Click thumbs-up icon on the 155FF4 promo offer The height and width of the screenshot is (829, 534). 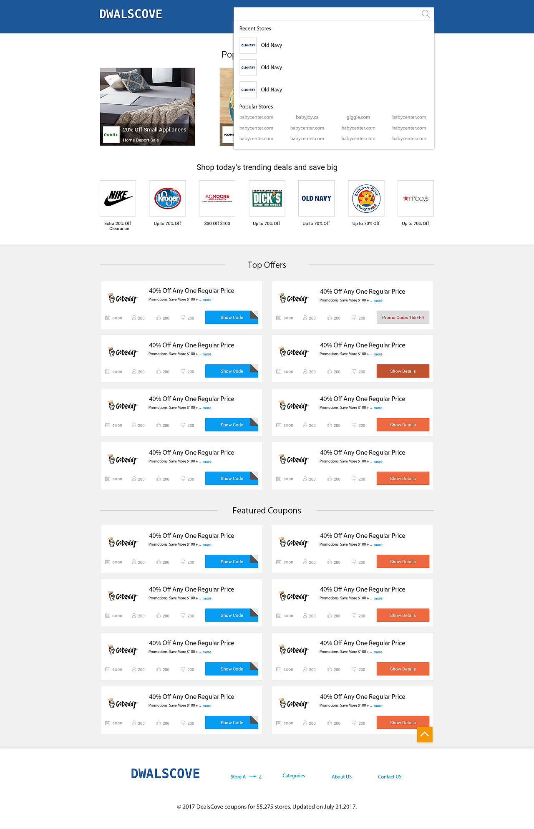pos(330,318)
